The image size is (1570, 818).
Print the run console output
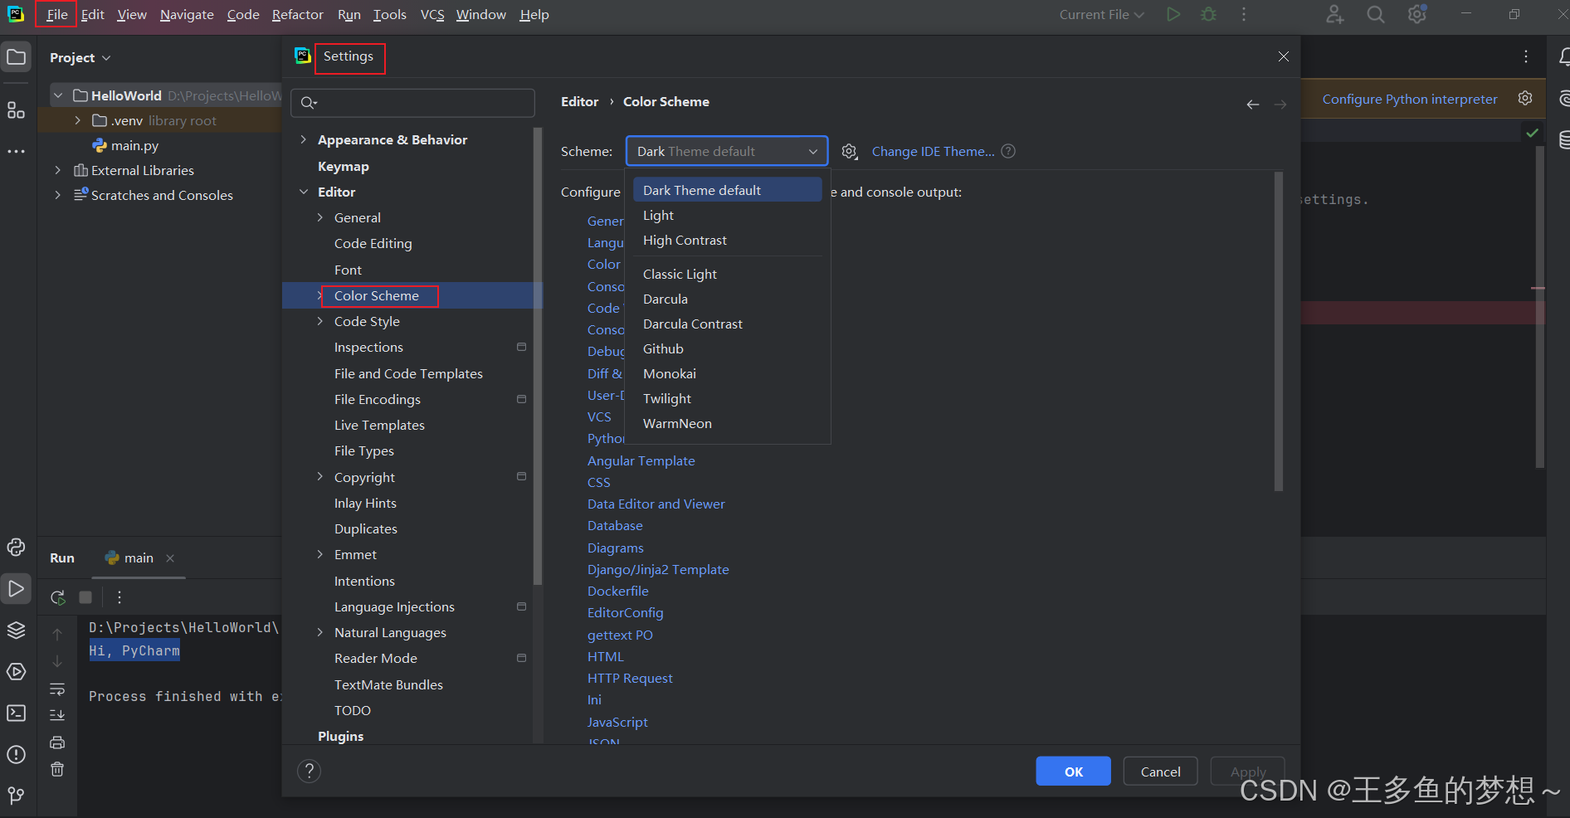pyautogui.click(x=57, y=743)
